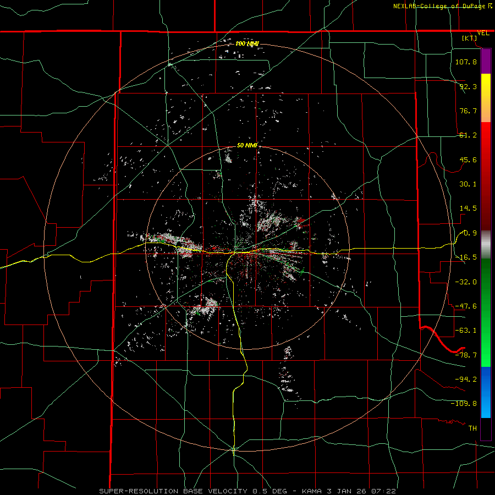This screenshot has width=495, height=495.
Task: Select the -0.9 legend value
Action: pos(469,233)
